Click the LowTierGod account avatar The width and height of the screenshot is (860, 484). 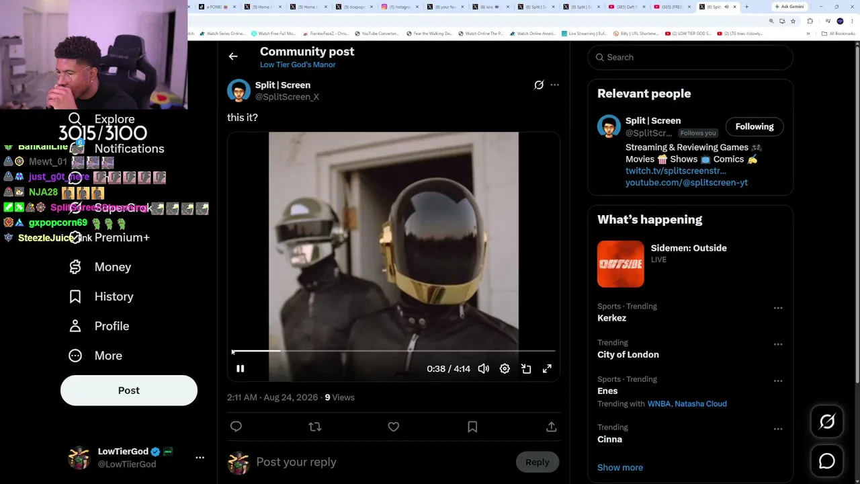79,457
